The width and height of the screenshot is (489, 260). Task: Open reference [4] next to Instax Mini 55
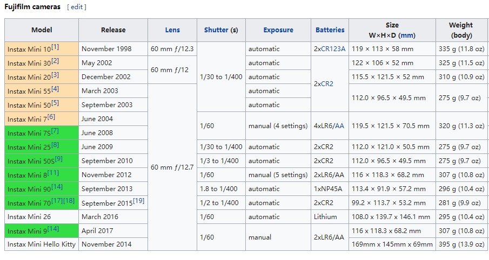tap(55, 89)
